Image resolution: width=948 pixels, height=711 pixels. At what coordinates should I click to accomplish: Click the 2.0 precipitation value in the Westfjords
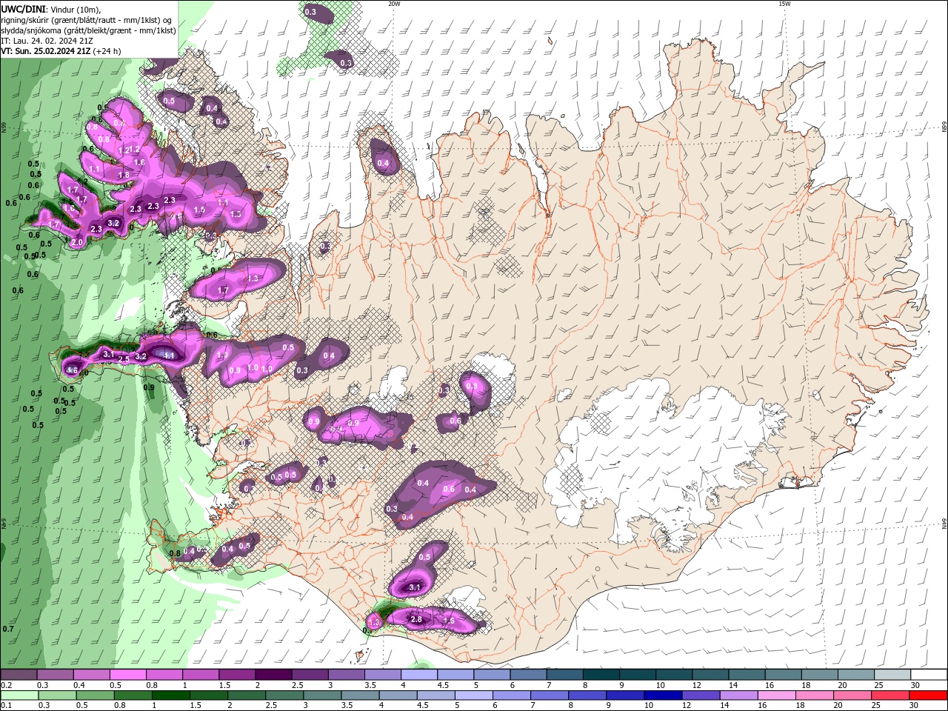pos(77,242)
